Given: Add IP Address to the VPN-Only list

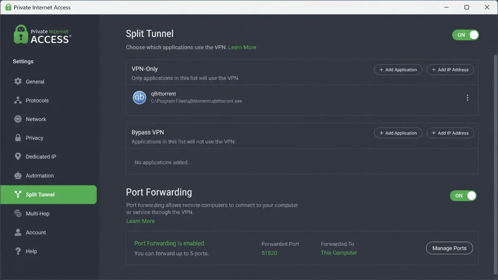Looking at the screenshot, I should [450, 70].
